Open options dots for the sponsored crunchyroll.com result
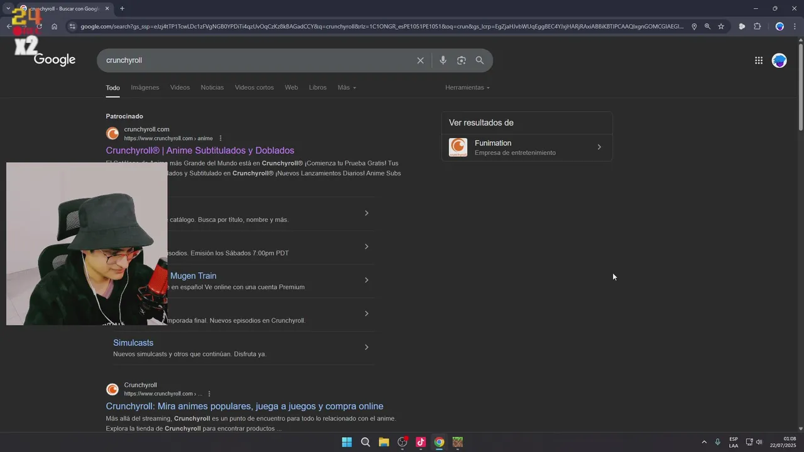This screenshot has height=452, width=804. [220, 138]
